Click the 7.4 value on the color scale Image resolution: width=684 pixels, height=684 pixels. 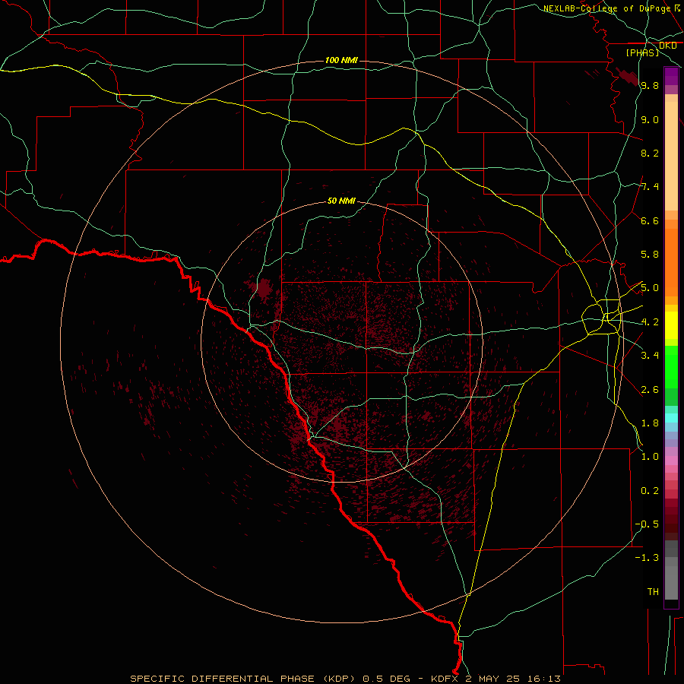coord(650,187)
